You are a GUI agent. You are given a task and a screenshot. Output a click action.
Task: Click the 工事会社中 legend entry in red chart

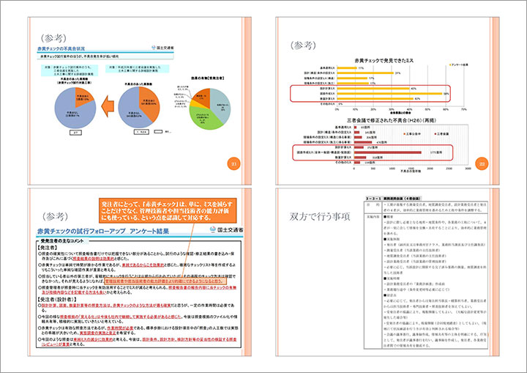412,134
